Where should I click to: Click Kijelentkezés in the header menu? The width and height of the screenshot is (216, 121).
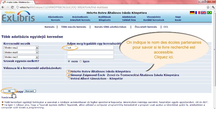[56, 17]
